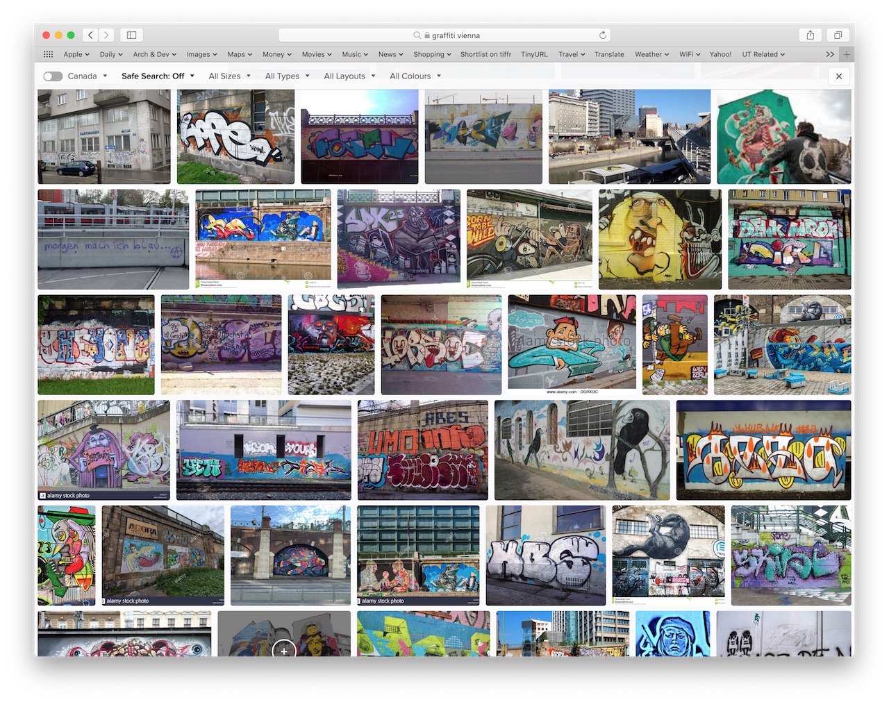
Task: Toggle the Safari sidebar button
Action: point(131,35)
